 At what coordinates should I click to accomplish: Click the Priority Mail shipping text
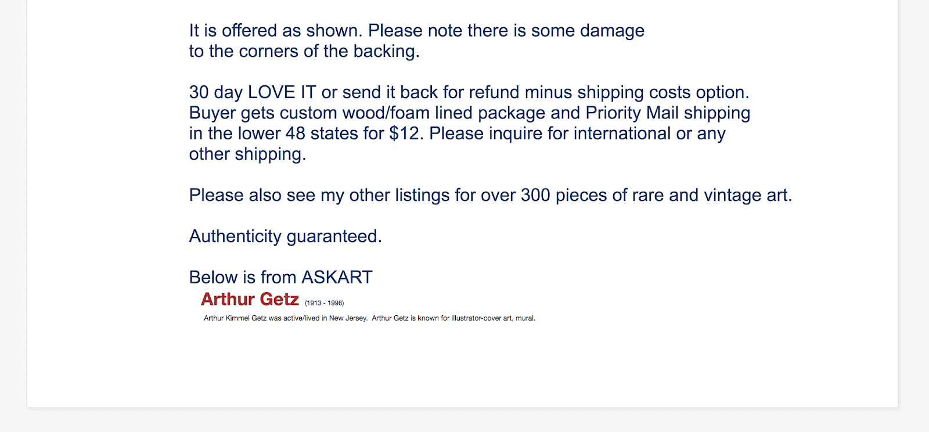pos(668,113)
